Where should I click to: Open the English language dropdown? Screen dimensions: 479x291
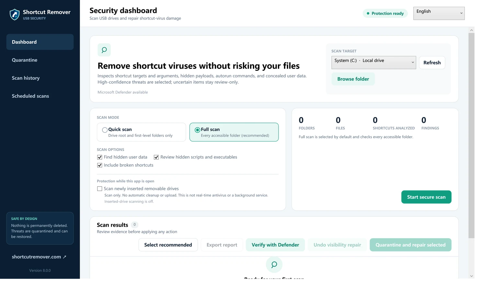click(439, 13)
